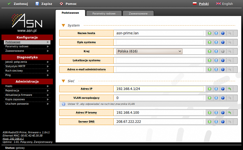Screen dimensions: 243x150
Task: Open Jakość połączenia diagnostics page
Action: tap(27, 62)
